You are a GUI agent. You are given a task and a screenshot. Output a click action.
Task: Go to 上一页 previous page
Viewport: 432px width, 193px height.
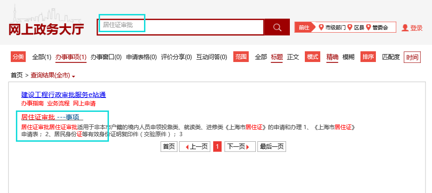click(x=194, y=146)
